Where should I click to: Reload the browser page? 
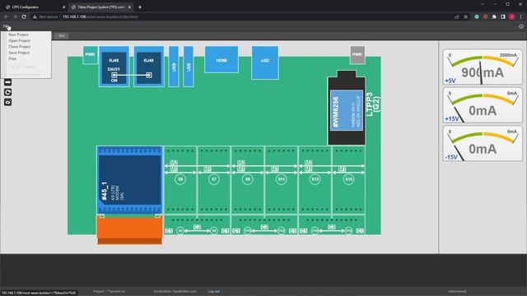24,16
